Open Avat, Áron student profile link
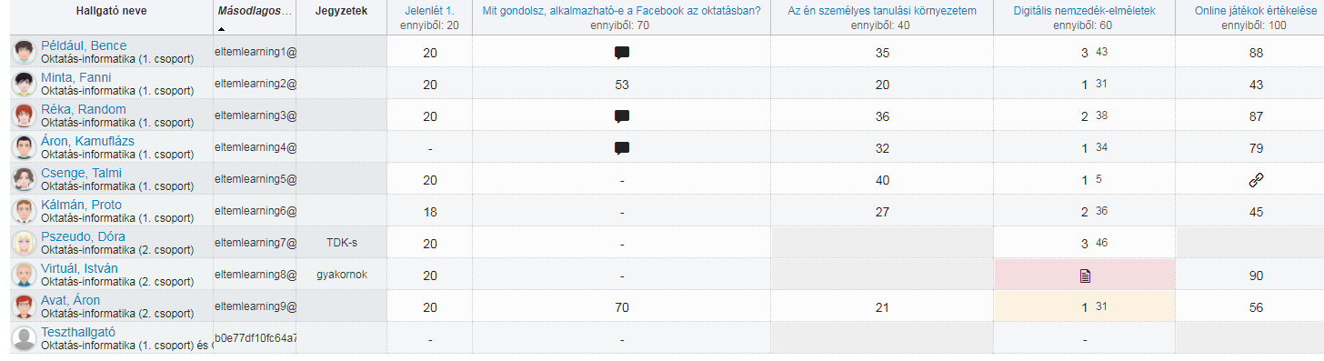This screenshot has height=361, width=1324. click(71, 300)
